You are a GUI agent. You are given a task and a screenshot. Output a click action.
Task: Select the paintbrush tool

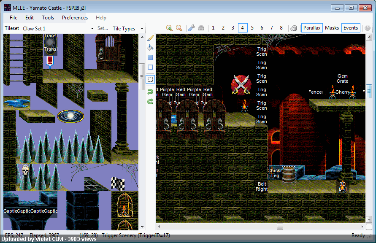click(x=150, y=38)
